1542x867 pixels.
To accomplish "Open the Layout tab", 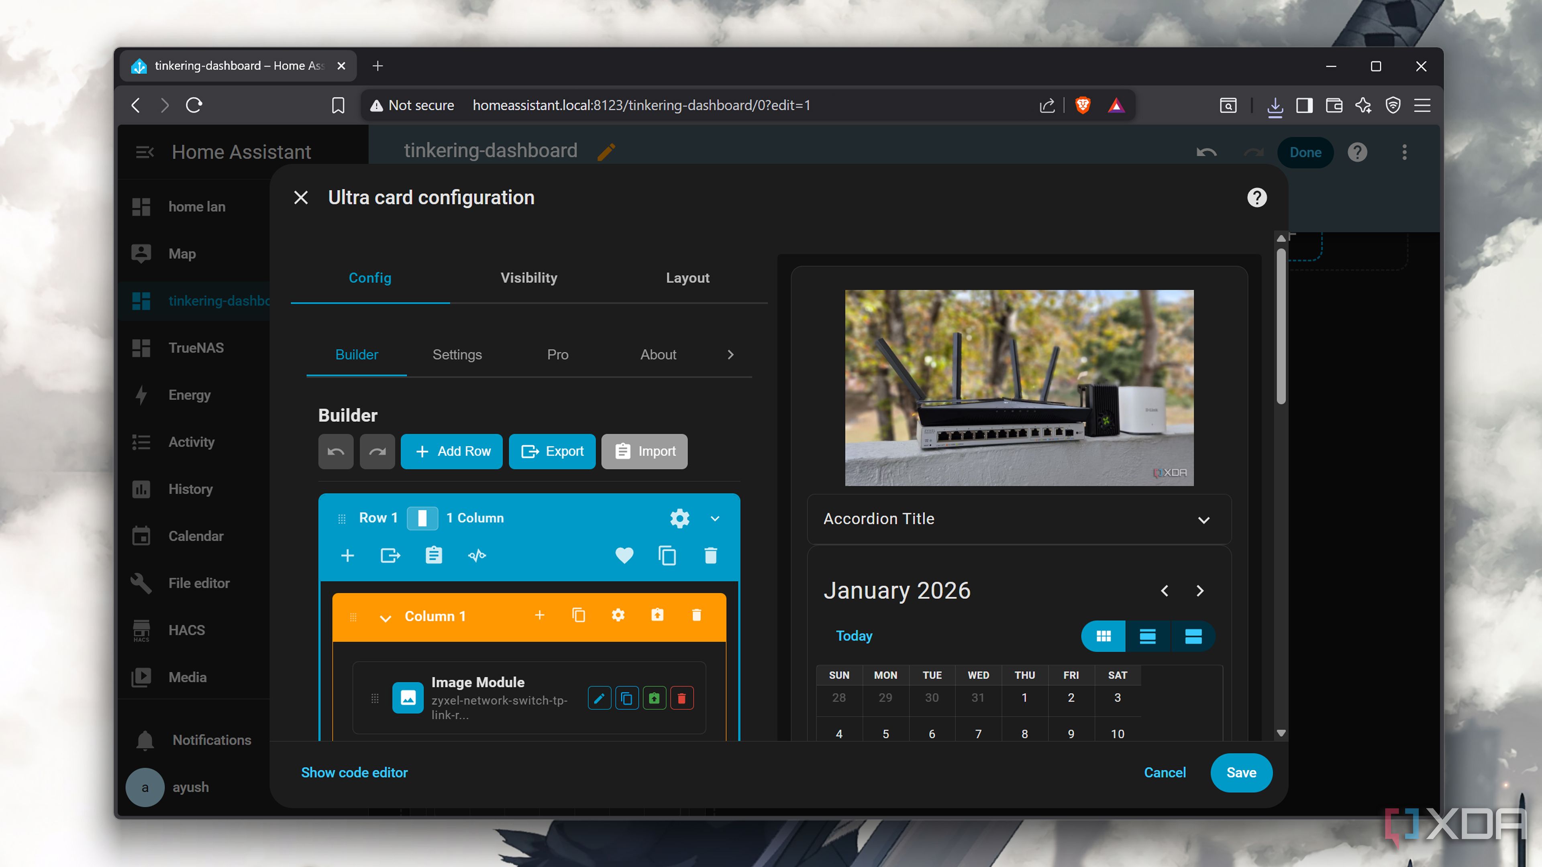I will pyautogui.click(x=687, y=278).
